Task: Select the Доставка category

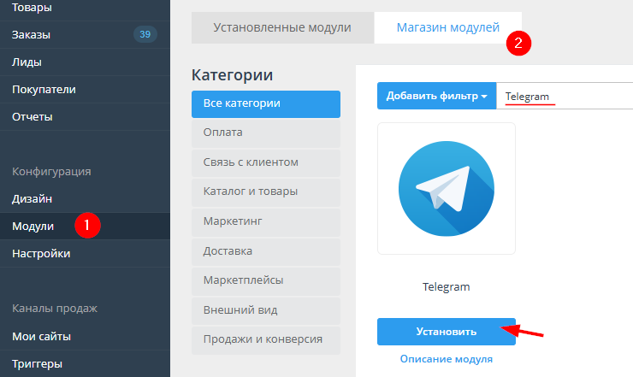Action: [x=266, y=251]
